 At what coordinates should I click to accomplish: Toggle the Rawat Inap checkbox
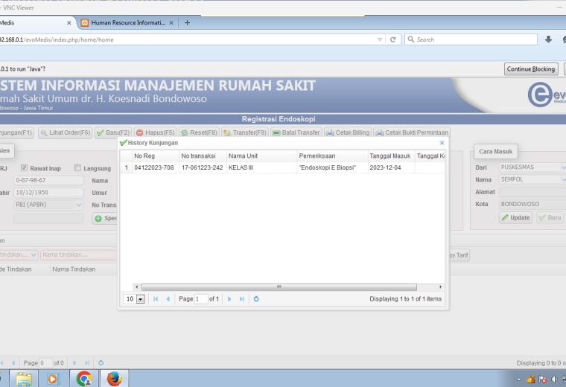[24, 167]
